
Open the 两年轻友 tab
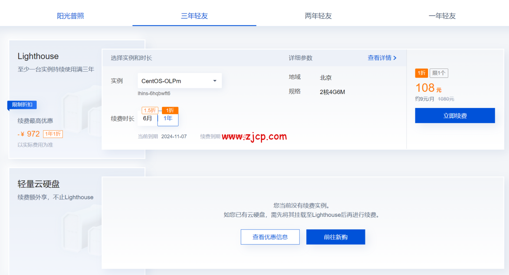click(318, 16)
